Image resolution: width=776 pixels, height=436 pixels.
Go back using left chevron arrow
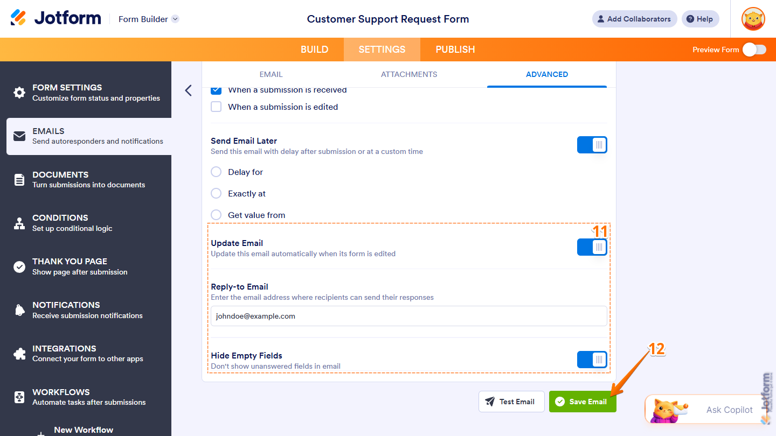[x=188, y=90]
